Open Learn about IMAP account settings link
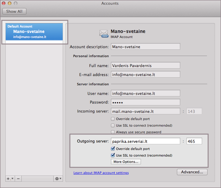 click(x=101, y=173)
